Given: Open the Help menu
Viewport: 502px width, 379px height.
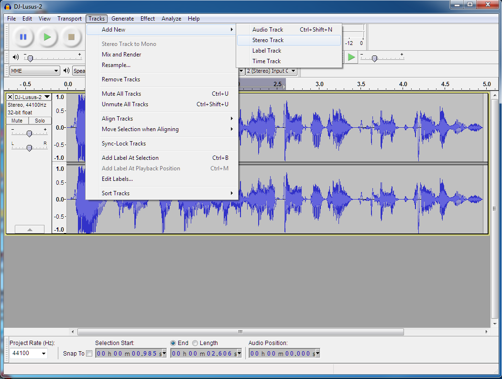Looking at the screenshot, I should 194,19.
